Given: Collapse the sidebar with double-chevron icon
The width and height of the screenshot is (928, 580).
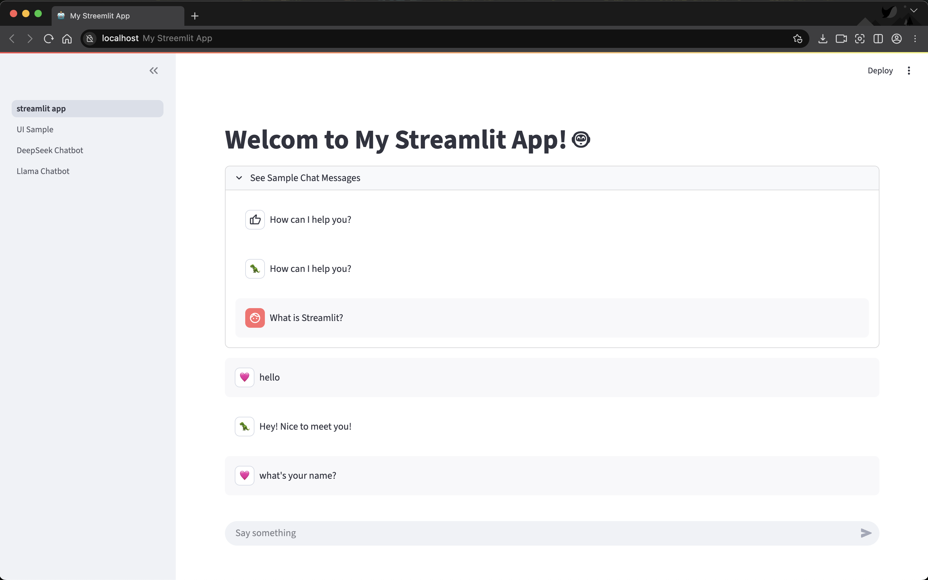Looking at the screenshot, I should (154, 71).
